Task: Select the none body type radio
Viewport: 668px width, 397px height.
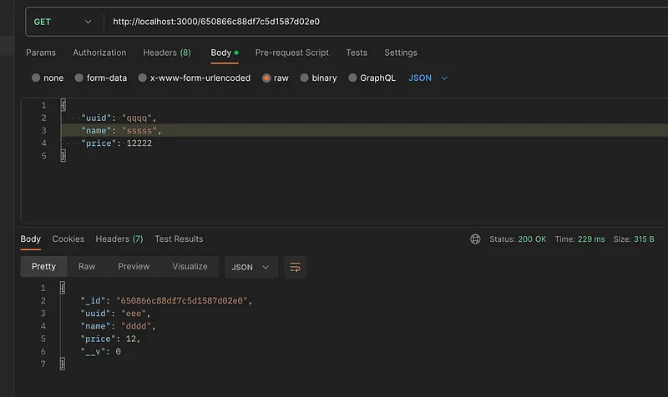Action: (36, 78)
